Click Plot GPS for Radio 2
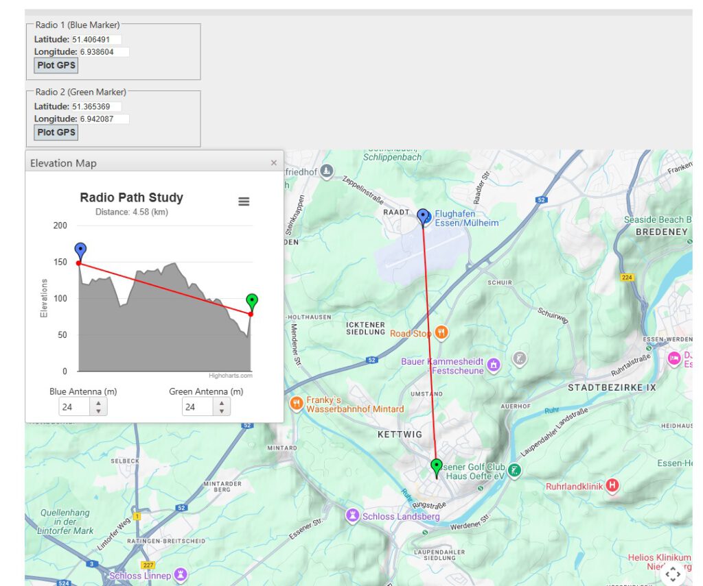The image size is (703, 586). [56, 132]
